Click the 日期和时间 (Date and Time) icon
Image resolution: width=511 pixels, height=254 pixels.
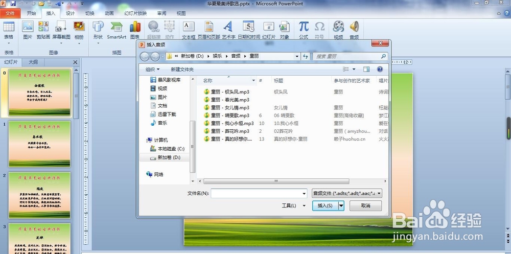(x=249, y=27)
